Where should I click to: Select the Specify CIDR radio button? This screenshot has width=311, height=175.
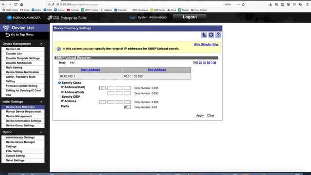tap(59, 97)
